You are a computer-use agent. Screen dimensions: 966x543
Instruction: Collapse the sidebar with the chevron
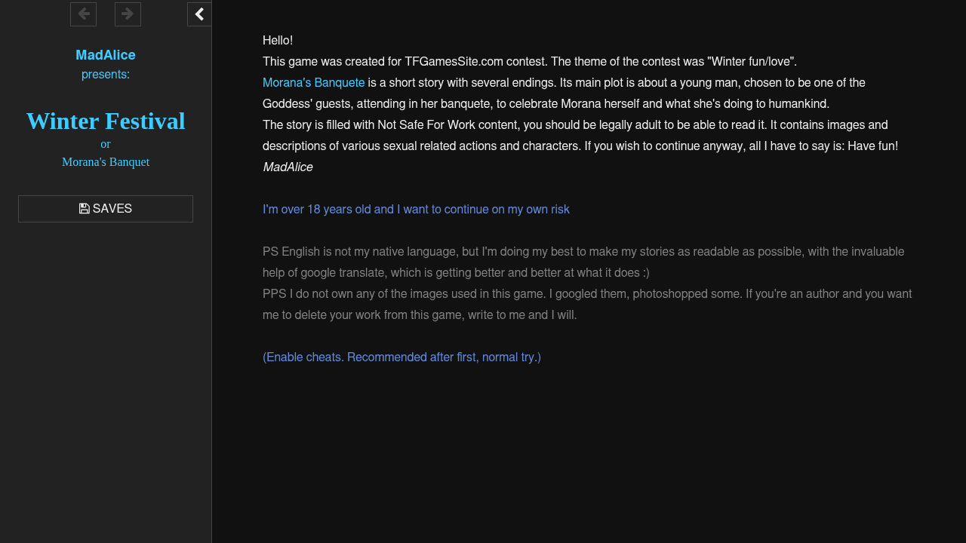pyautogui.click(x=199, y=14)
